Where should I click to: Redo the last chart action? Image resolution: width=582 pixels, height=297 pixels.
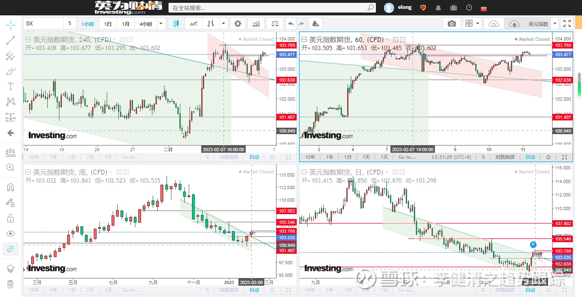(x=302, y=24)
